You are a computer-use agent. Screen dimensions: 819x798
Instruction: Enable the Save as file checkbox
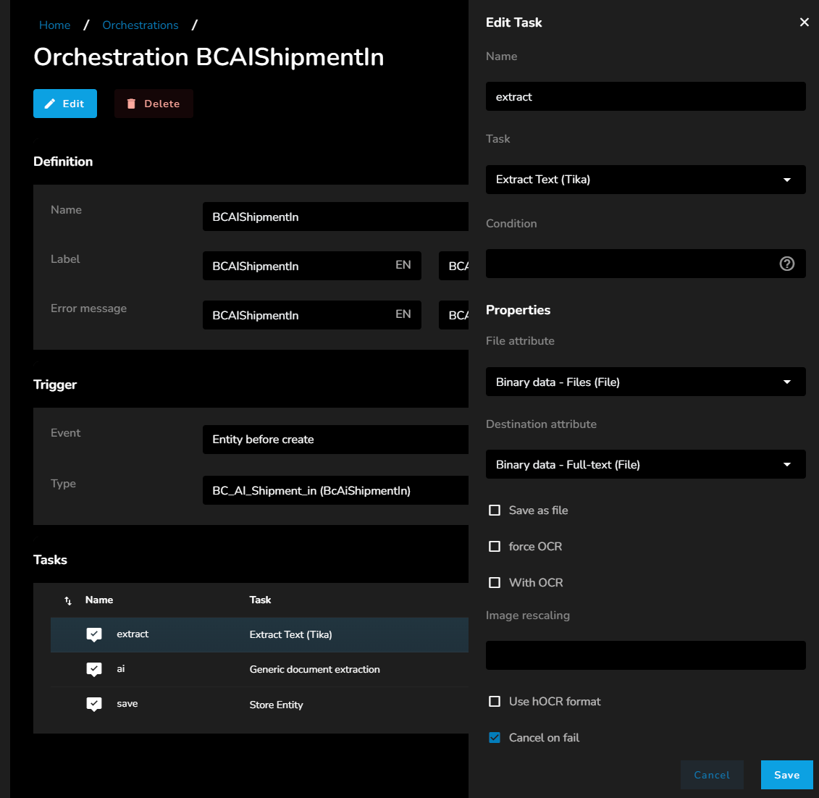(495, 511)
